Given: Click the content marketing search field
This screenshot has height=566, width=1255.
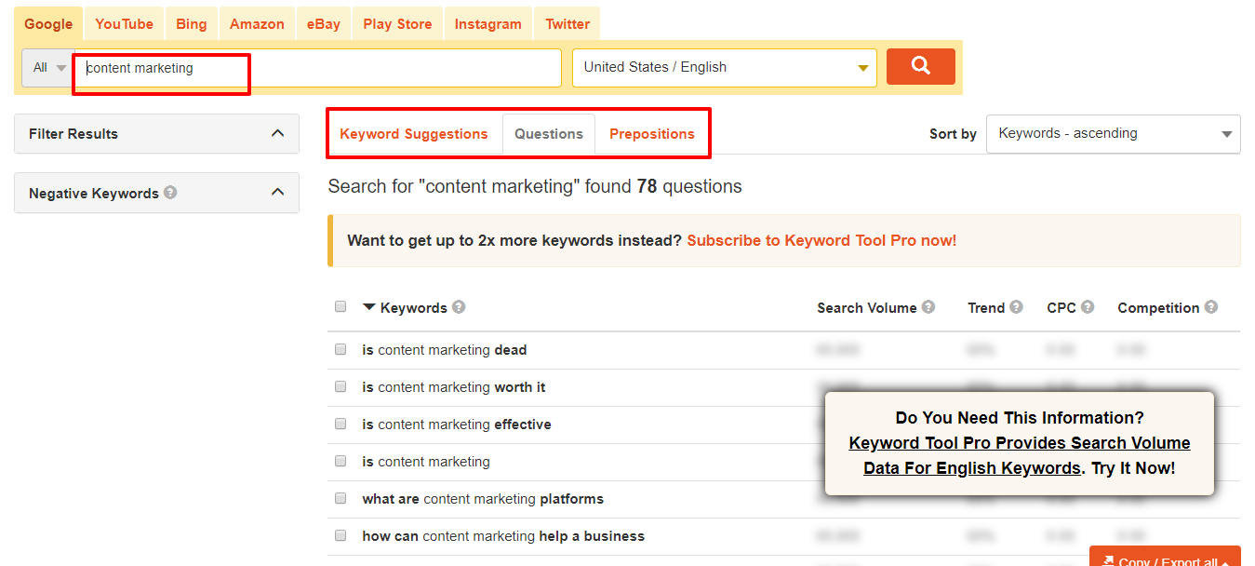Looking at the screenshot, I should [318, 67].
